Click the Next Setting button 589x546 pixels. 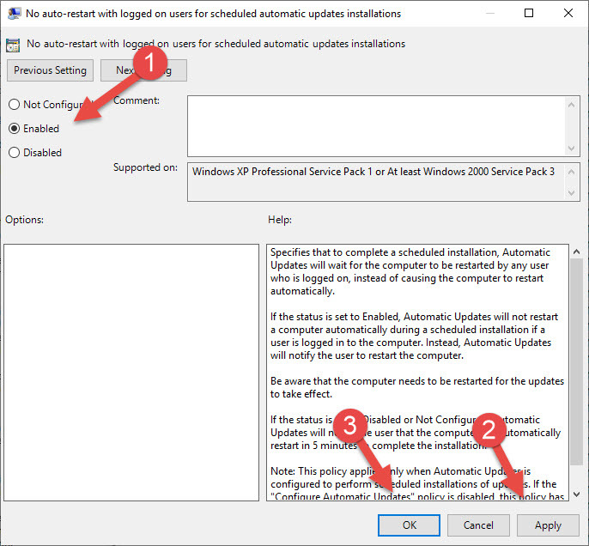click(x=143, y=70)
